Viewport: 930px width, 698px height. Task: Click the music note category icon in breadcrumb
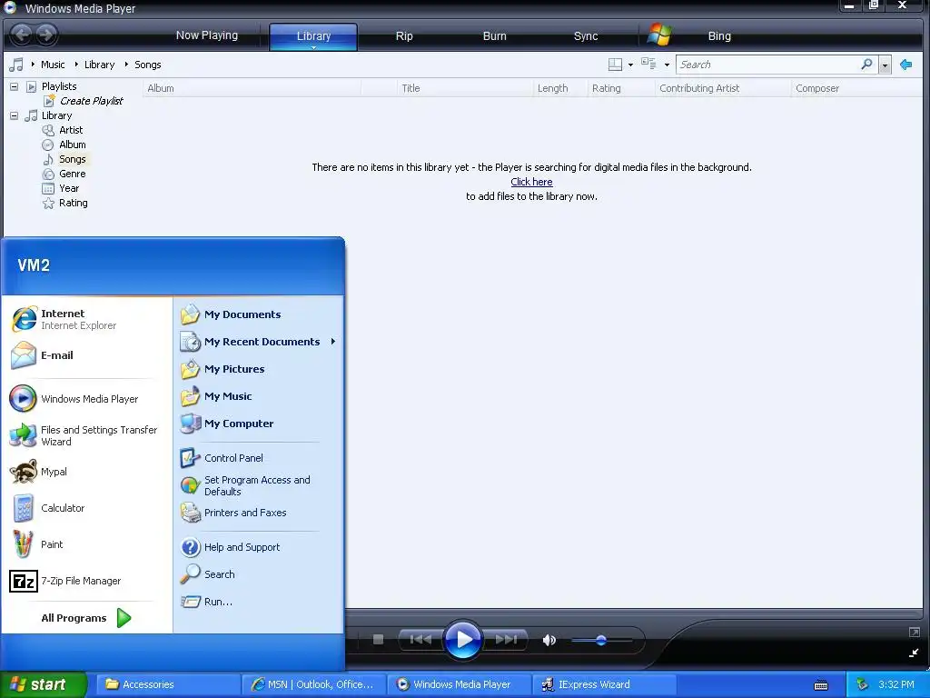click(x=16, y=65)
